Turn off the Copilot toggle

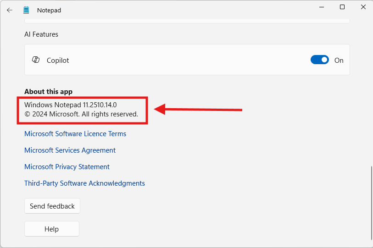click(x=320, y=60)
